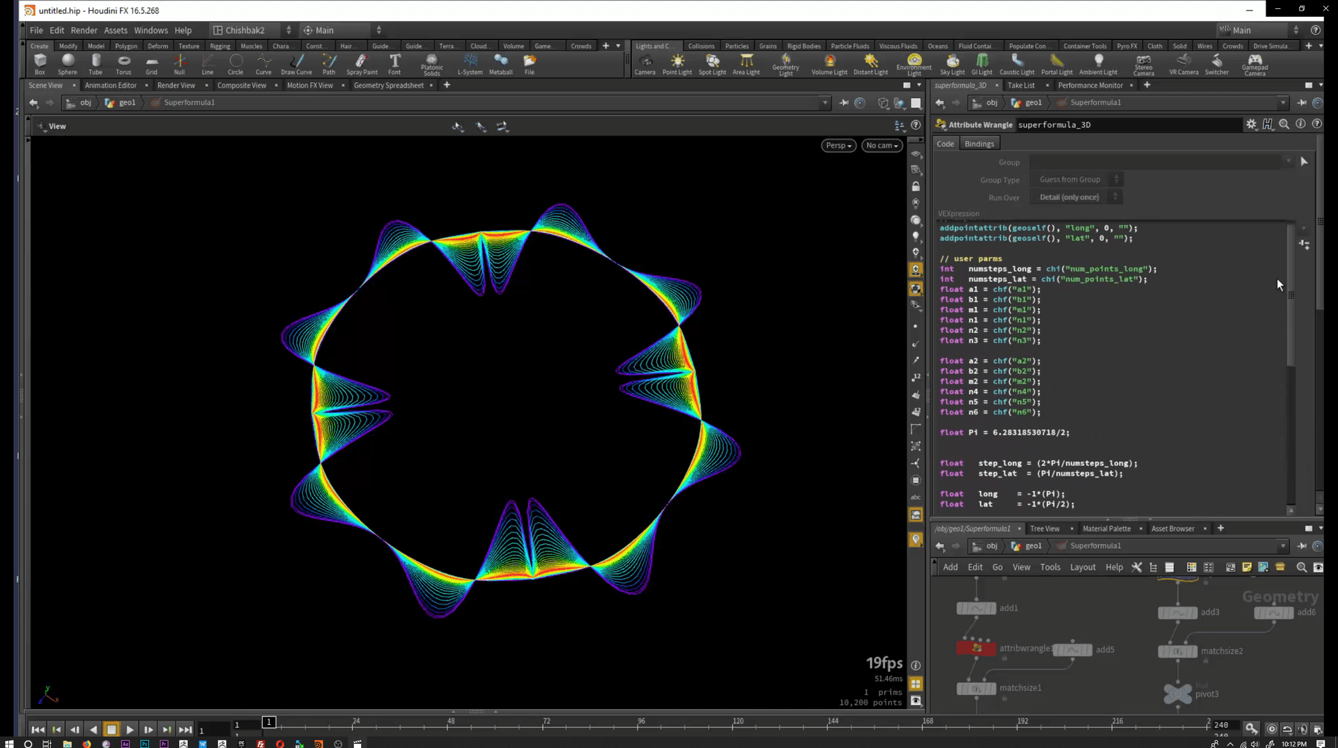Select the Platonic Solids tool

pos(431,65)
